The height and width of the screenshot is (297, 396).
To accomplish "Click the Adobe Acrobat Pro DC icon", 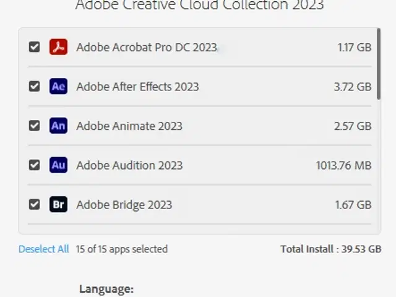I will tap(58, 47).
